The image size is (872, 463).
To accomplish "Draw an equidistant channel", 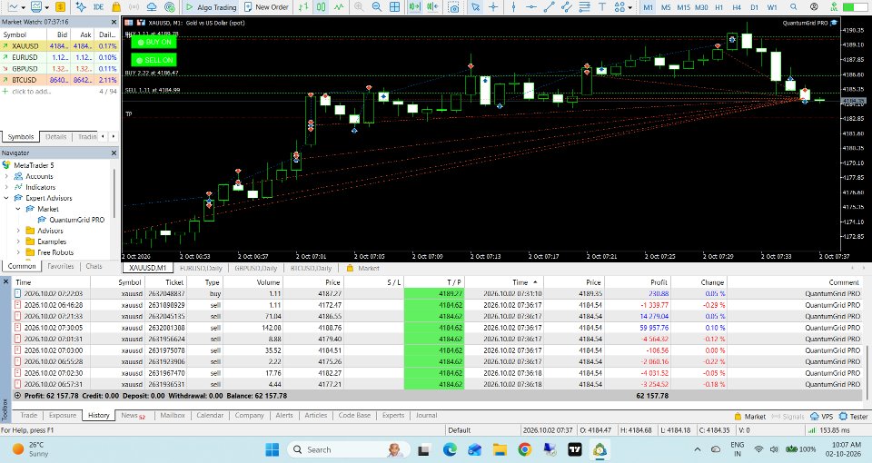I will coord(567,6).
